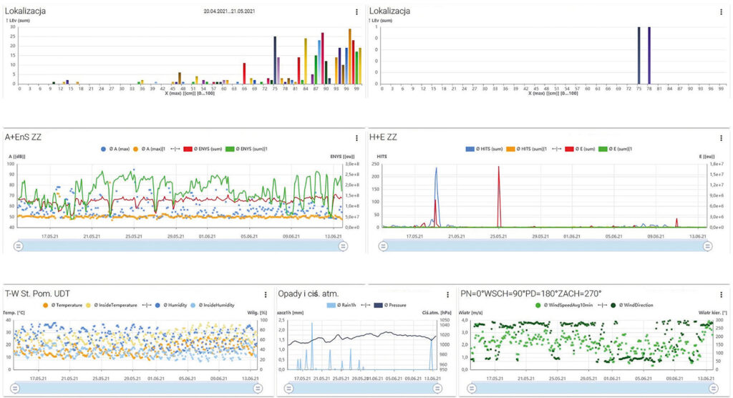This screenshot has width=733, height=398.
Task: Click the Ciś.atm. [hPa] axis label
Action: point(437,313)
